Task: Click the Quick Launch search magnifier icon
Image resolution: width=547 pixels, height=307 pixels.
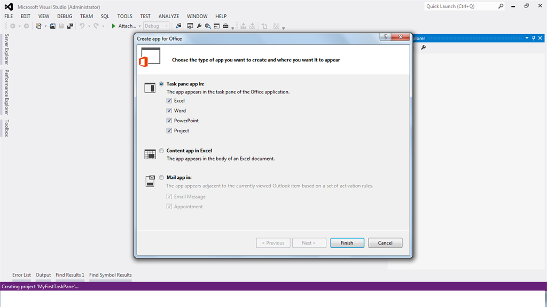Action: pos(501,6)
